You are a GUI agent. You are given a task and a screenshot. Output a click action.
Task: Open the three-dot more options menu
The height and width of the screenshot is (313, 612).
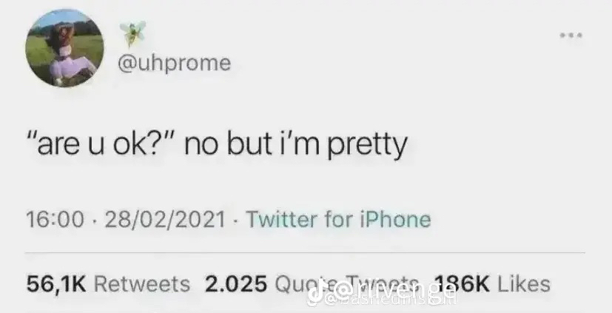point(571,36)
